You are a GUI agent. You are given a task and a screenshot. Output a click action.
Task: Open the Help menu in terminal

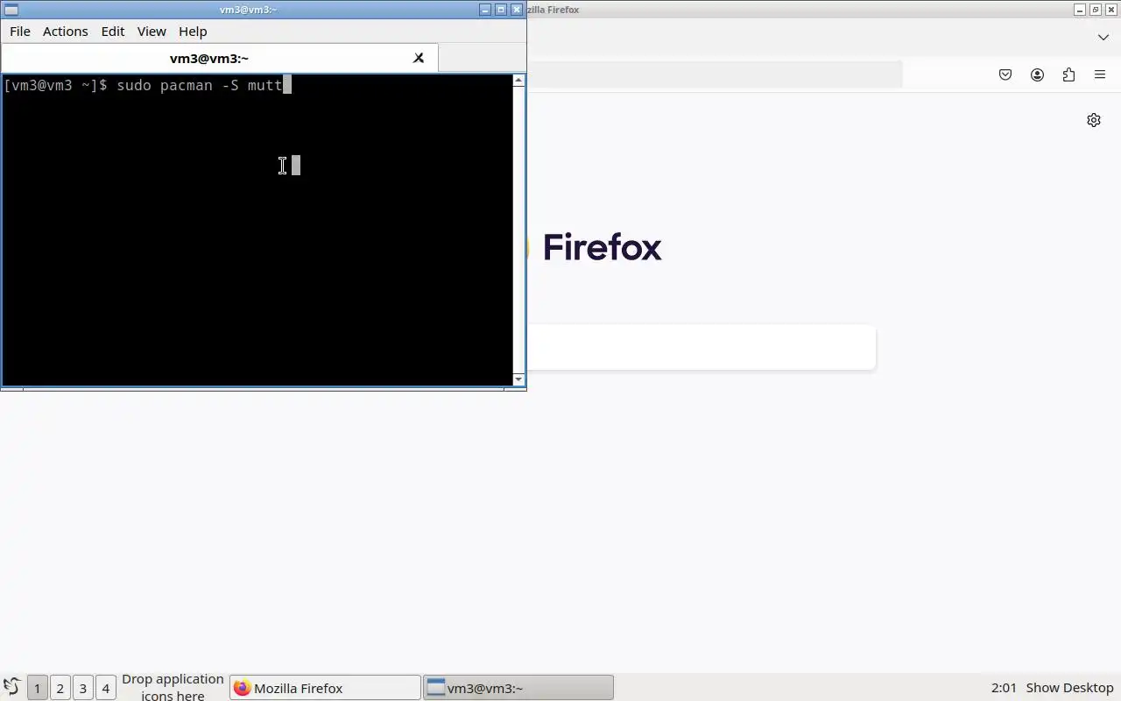[x=193, y=31]
